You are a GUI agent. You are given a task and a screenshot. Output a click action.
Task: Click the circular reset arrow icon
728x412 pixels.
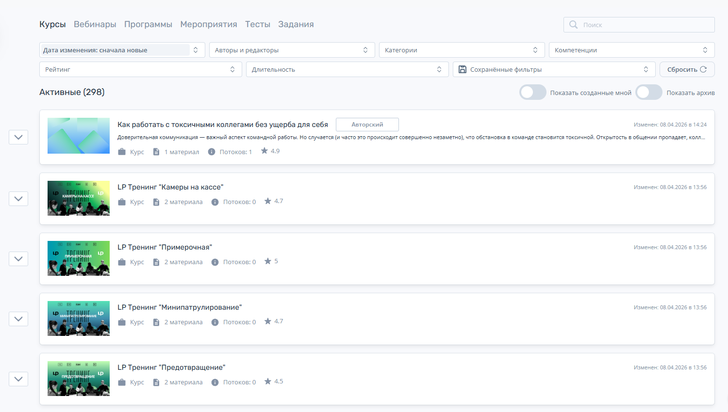pos(703,69)
